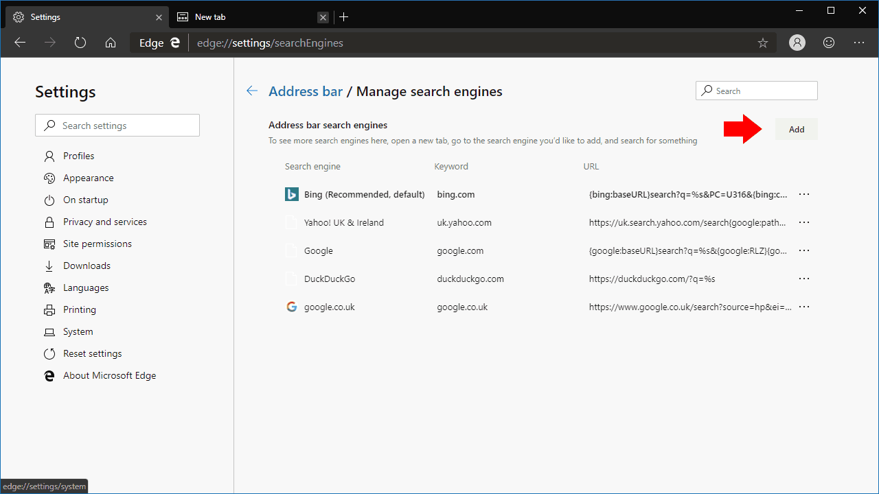This screenshot has height=494, width=879.
Task: Close the New tab tab
Action: (323, 17)
